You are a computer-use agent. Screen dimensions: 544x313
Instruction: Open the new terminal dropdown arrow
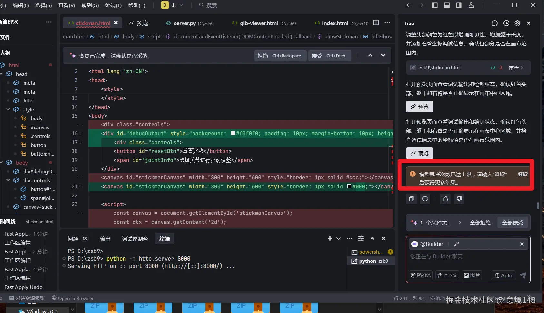(338, 239)
